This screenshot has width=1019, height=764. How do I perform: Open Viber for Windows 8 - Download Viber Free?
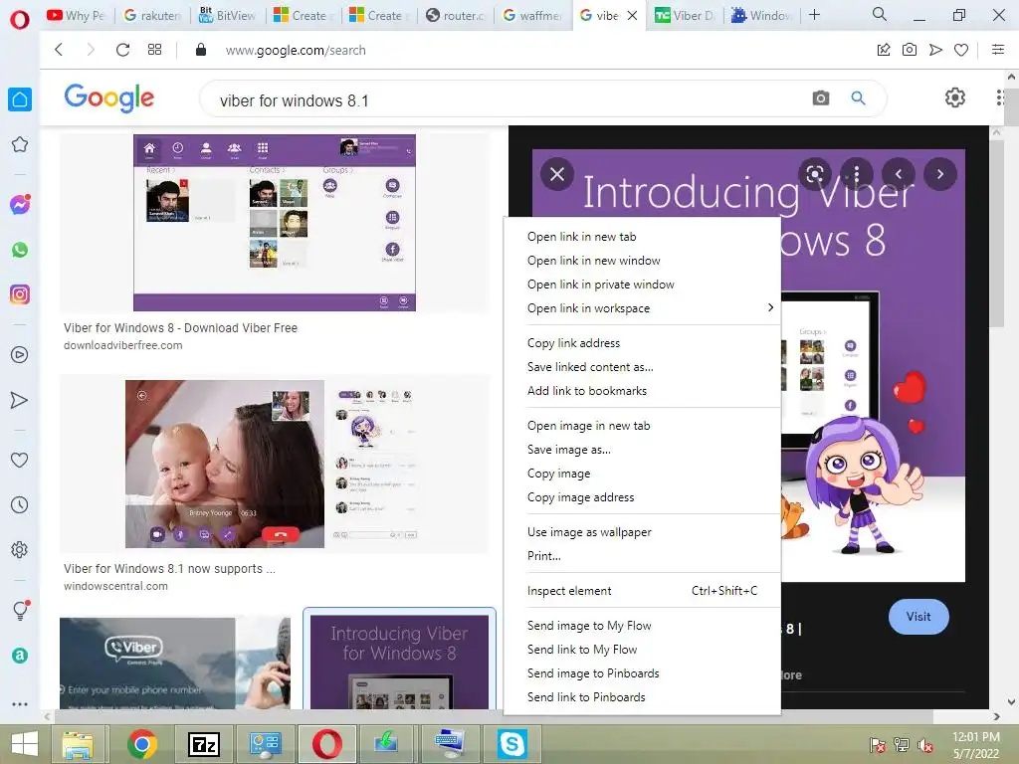tap(180, 328)
